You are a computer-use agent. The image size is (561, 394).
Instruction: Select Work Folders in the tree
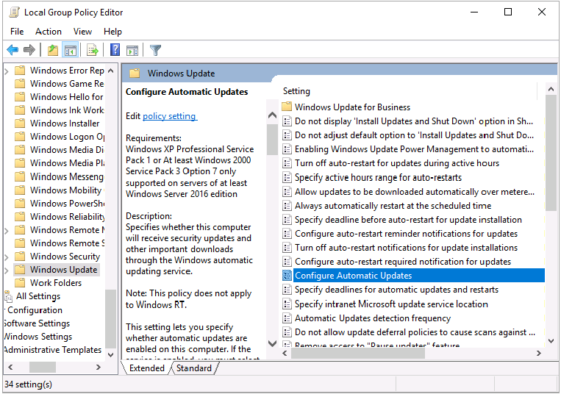tap(56, 283)
